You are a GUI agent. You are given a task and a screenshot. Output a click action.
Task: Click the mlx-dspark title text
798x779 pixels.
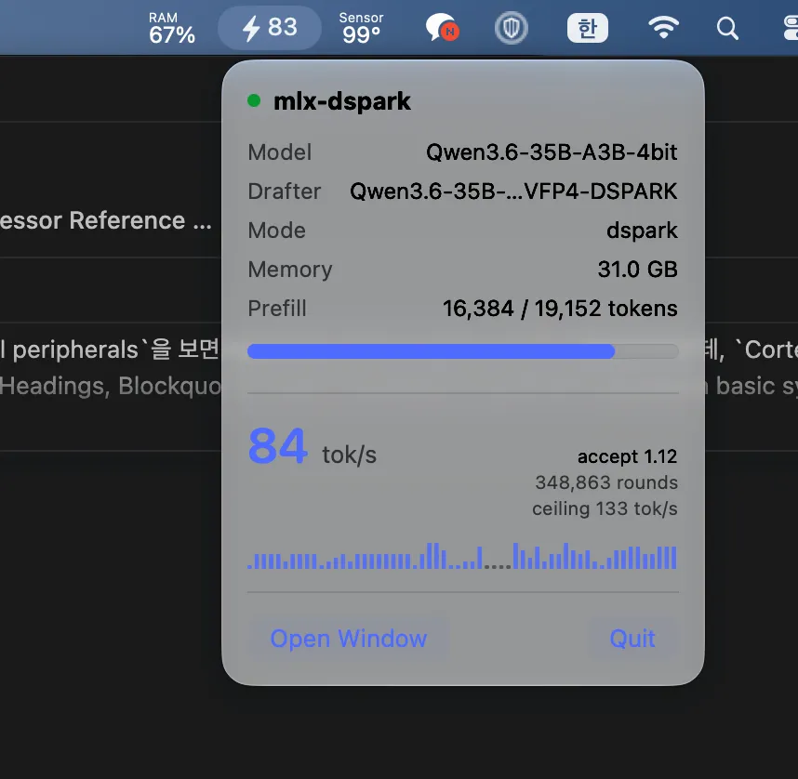pos(342,100)
